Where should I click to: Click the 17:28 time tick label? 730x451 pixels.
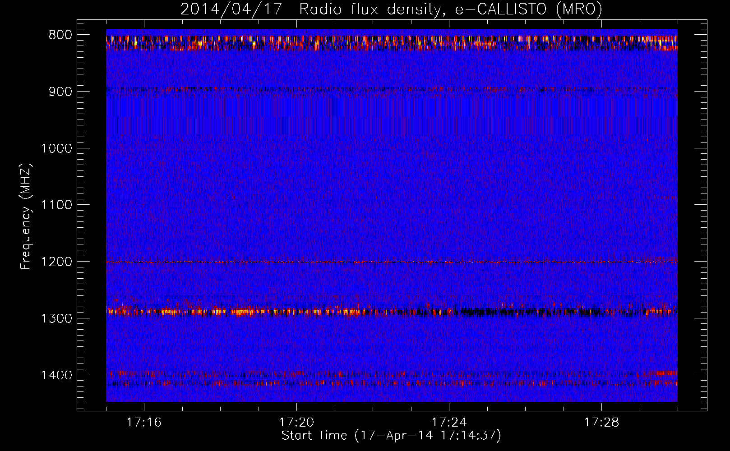tap(601, 423)
